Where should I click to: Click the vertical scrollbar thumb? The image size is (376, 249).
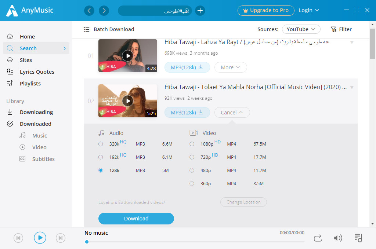372,44
